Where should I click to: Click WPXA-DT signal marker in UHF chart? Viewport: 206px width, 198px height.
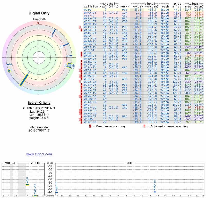(x=155, y=192)
